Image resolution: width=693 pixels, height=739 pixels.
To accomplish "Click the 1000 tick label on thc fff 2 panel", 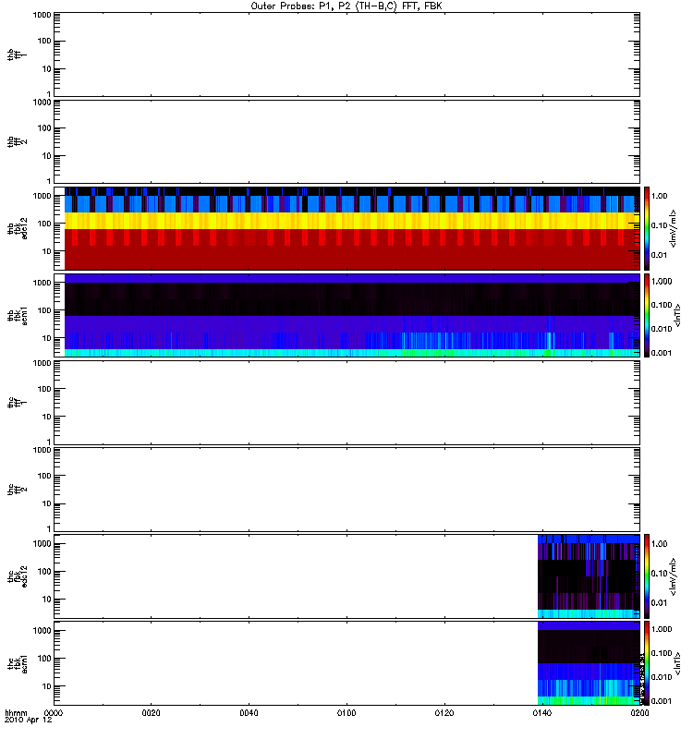I will (x=42, y=450).
